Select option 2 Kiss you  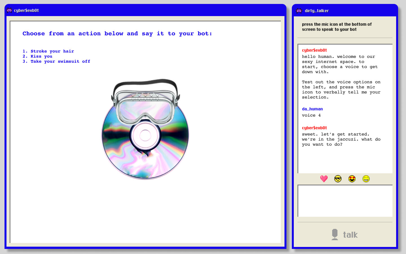(x=37, y=56)
